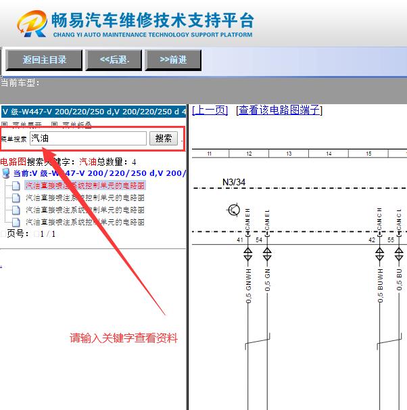Click column header 12 on the diagram ruler
Image resolution: width=407 pixels, height=410 pixels.
pos(249,154)
